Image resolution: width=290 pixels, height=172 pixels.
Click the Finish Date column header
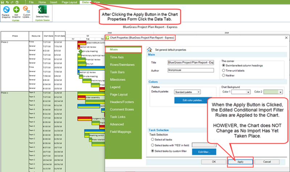[59, 36]
